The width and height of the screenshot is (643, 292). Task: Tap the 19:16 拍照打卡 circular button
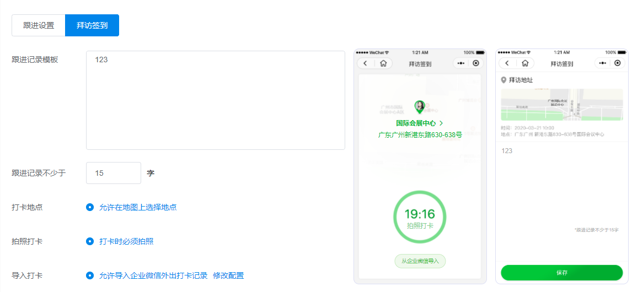click(420, 218)
